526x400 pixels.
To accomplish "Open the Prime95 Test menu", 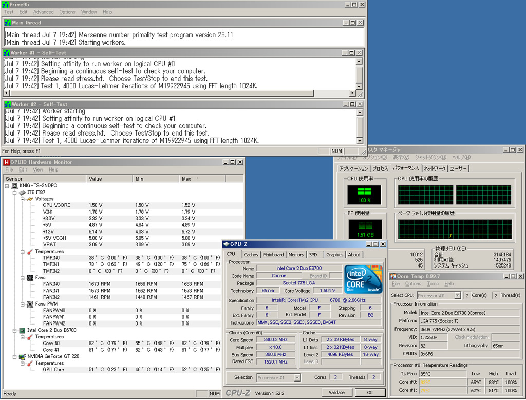I will click(x=9, y=12).
